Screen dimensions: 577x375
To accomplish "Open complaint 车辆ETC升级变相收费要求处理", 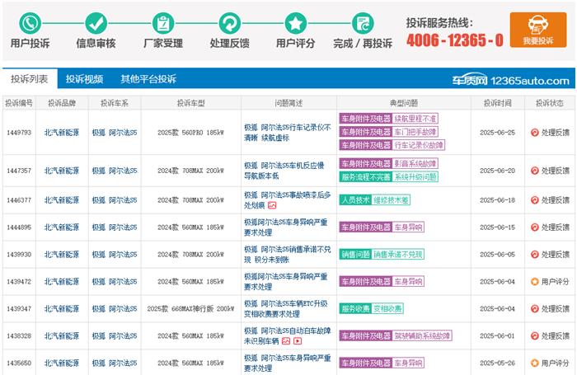I will click(286, 309).
